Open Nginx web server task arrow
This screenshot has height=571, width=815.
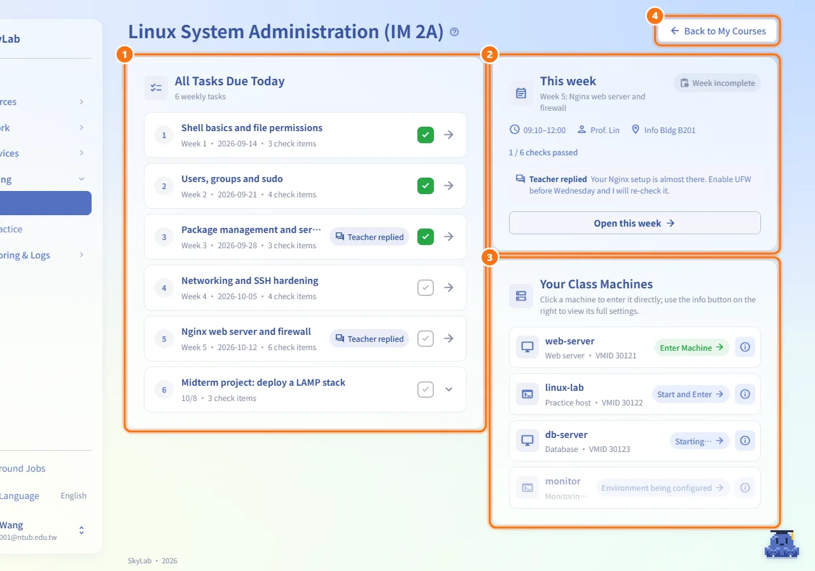pos(449,339)
